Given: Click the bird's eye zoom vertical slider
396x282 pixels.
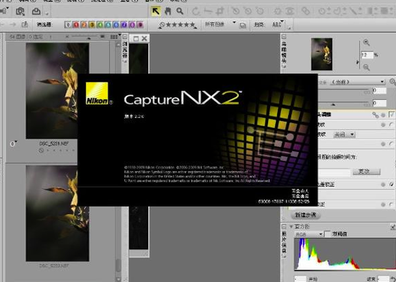Looking at the screenshot, I should click(359, 55).
